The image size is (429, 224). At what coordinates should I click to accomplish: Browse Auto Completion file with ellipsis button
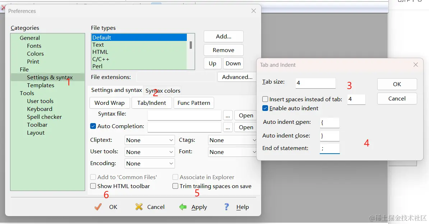point(228,127)
